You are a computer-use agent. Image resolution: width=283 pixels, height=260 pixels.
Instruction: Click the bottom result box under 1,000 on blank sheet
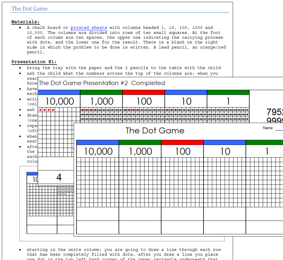tap(140, 227)
